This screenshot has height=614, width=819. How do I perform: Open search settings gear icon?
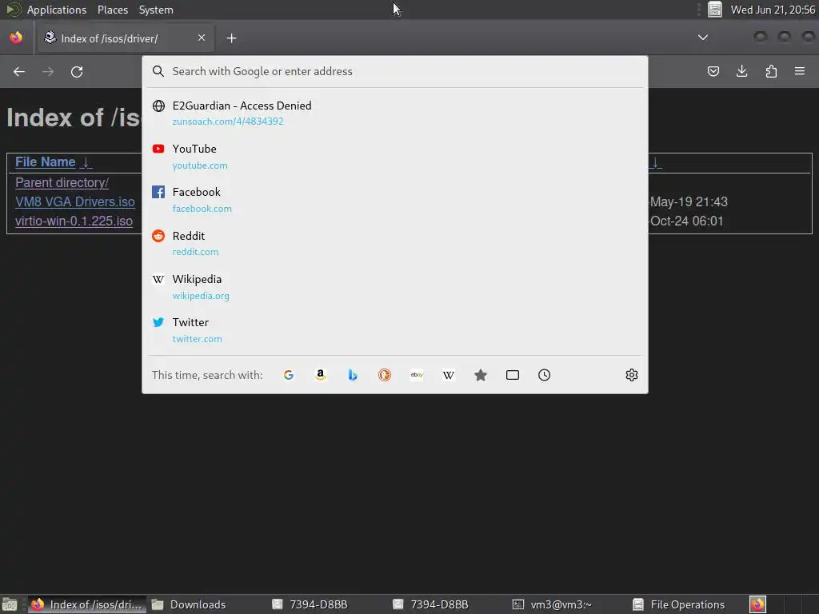[x=632, y=375]
